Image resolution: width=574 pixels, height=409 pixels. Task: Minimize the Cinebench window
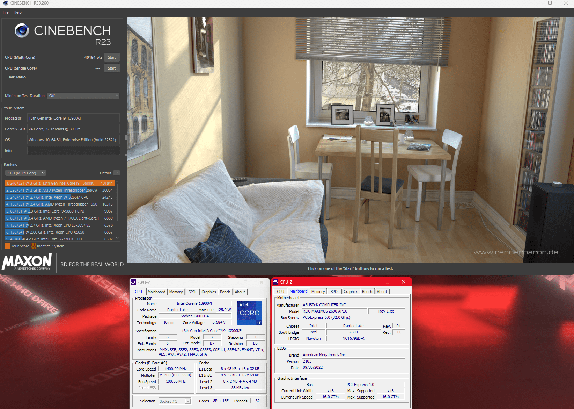pyautogui.click(x=534, y=3)
